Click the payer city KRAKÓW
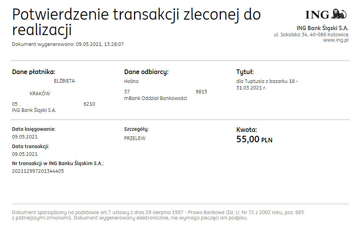Viewport: 356px width, 226px height. coord(40,94)
